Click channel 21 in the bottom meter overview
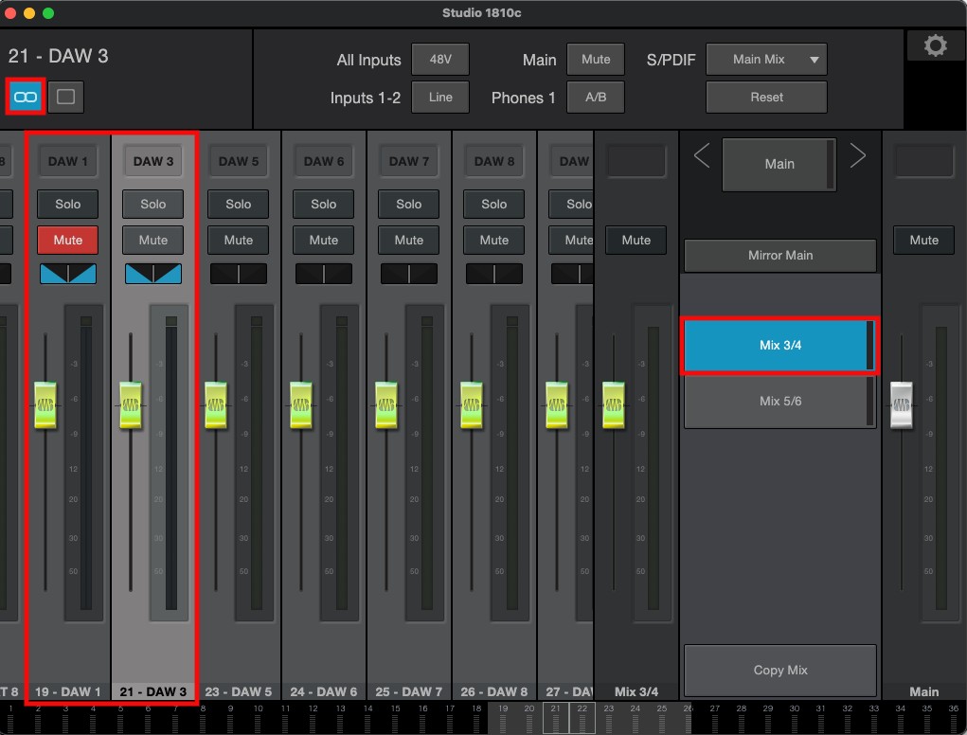The image size is (967, 735). [x=556, y=718]
